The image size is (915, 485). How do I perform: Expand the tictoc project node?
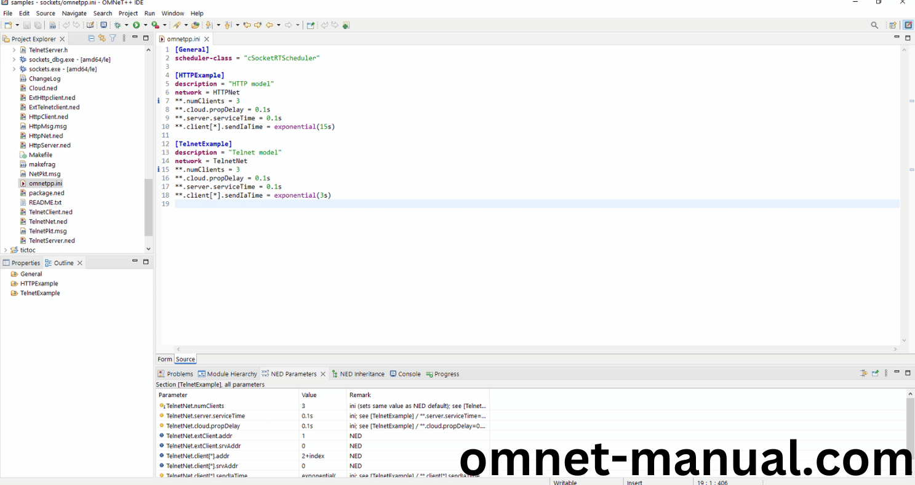tap(6, 250)
